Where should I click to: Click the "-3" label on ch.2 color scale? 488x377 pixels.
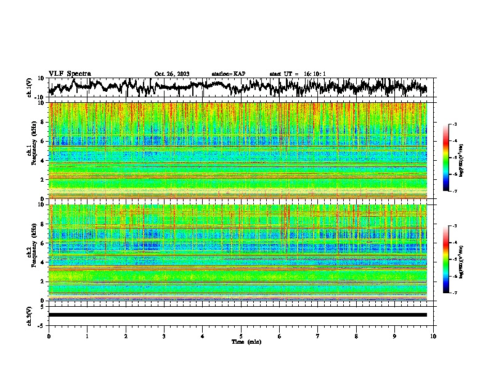[455, 226]
